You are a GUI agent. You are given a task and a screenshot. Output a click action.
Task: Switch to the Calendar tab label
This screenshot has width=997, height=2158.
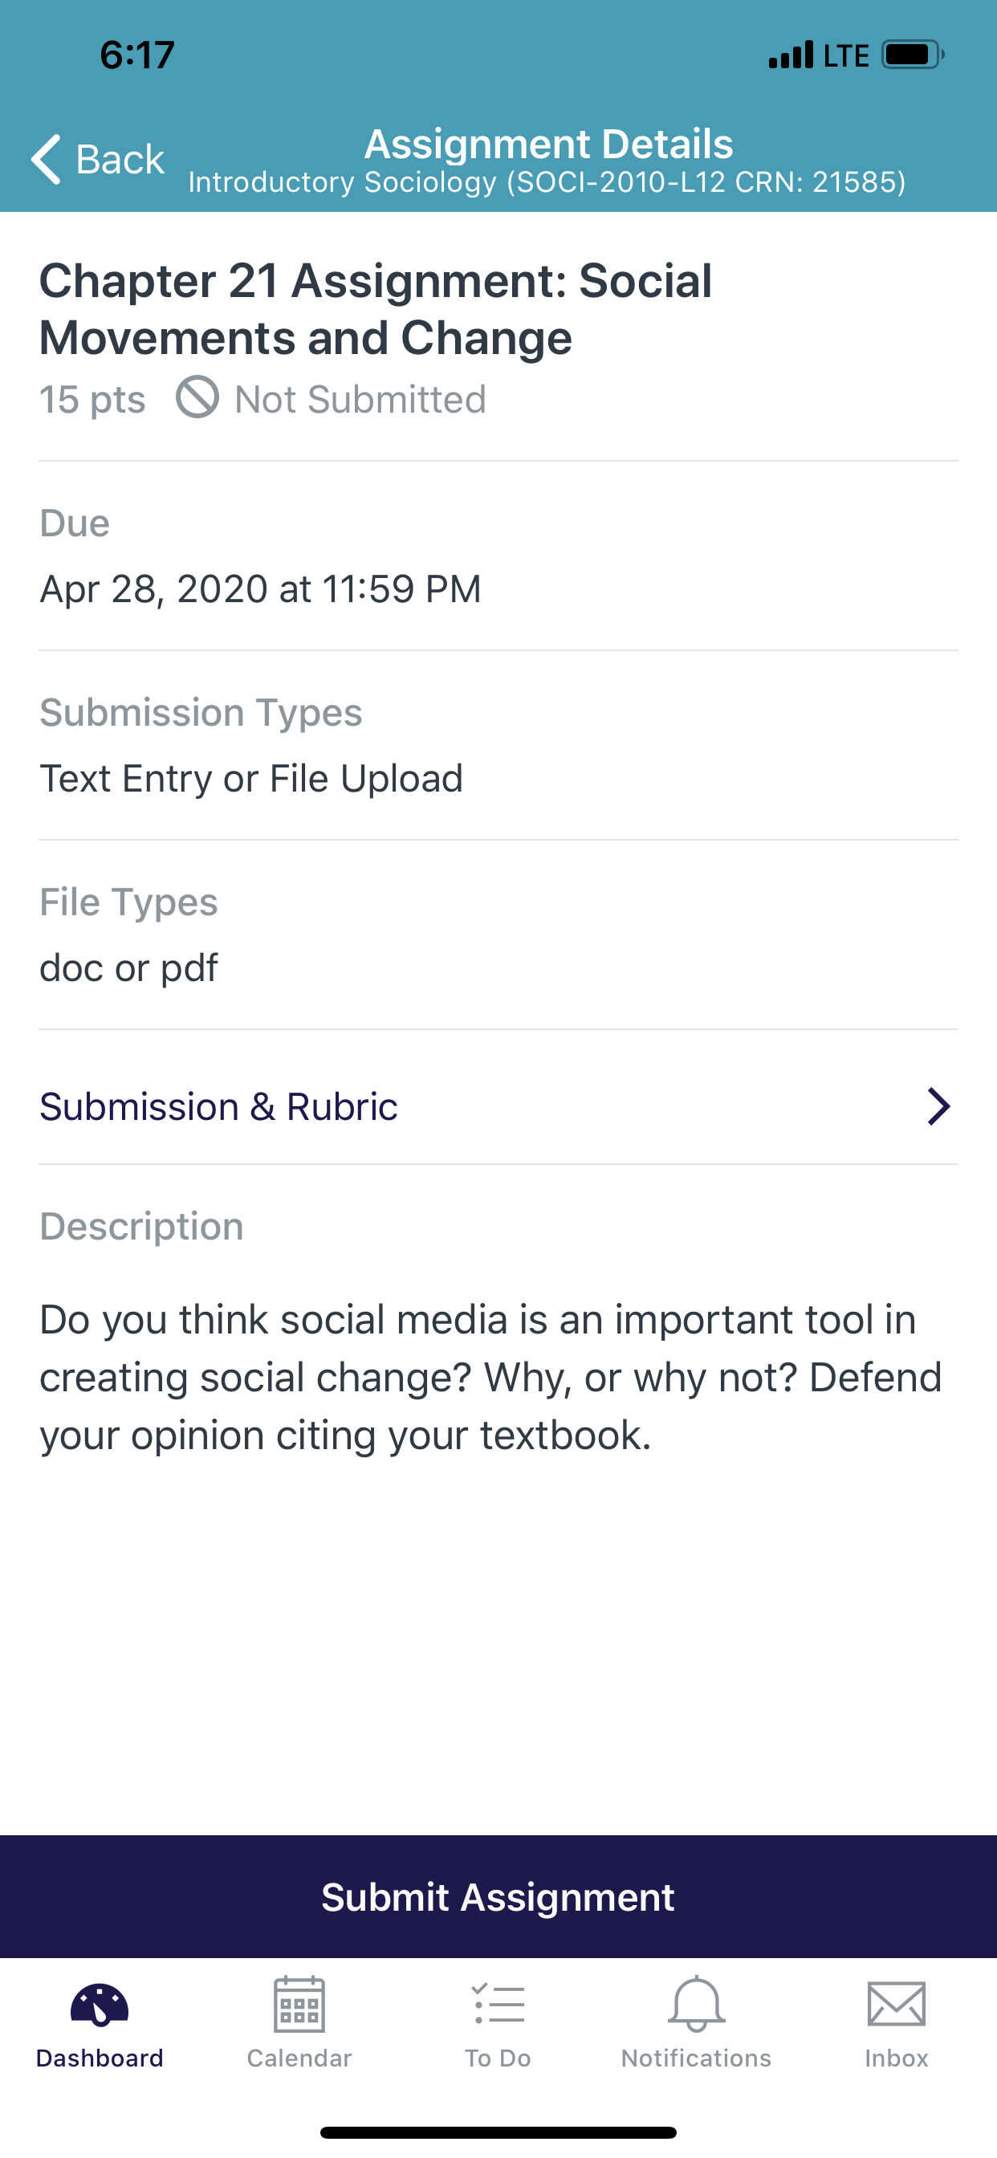coord(299,2058)
